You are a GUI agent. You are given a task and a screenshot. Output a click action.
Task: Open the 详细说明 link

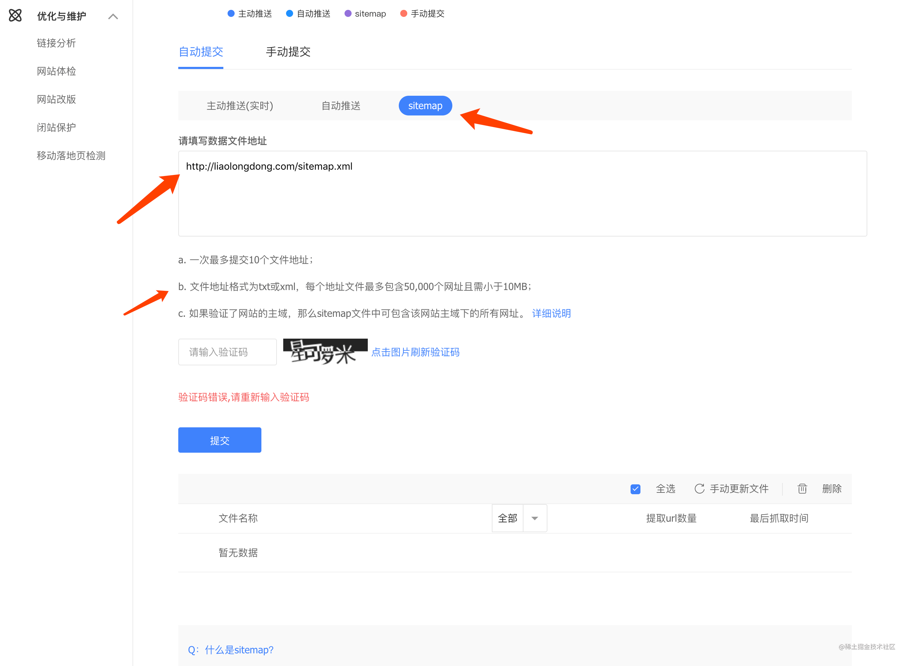coord(551,314)
